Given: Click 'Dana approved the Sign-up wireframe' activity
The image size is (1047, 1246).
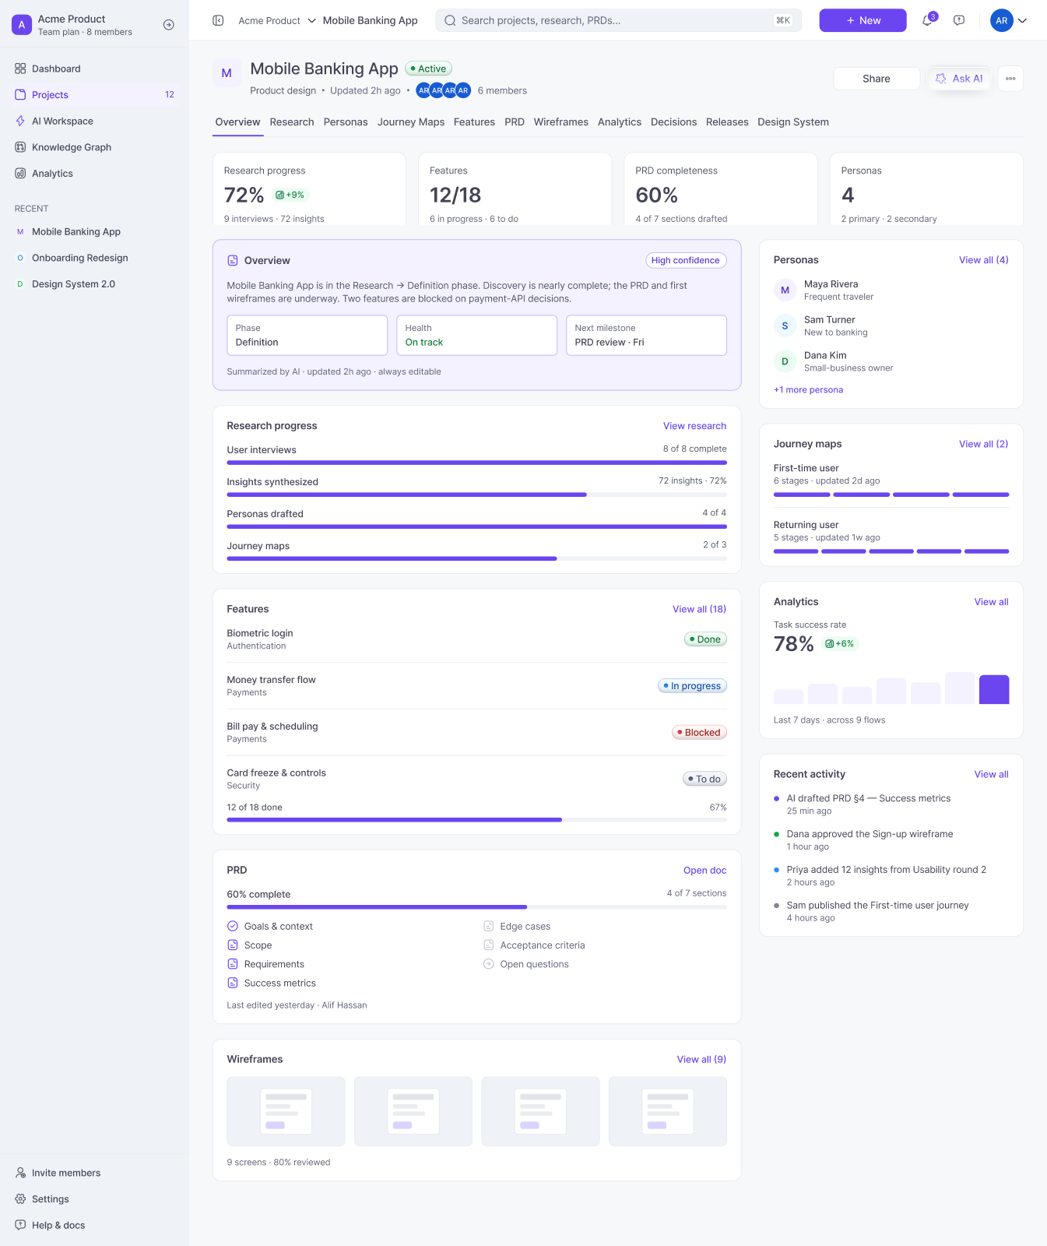Looking at the screenshot, I should coord(870,834).
